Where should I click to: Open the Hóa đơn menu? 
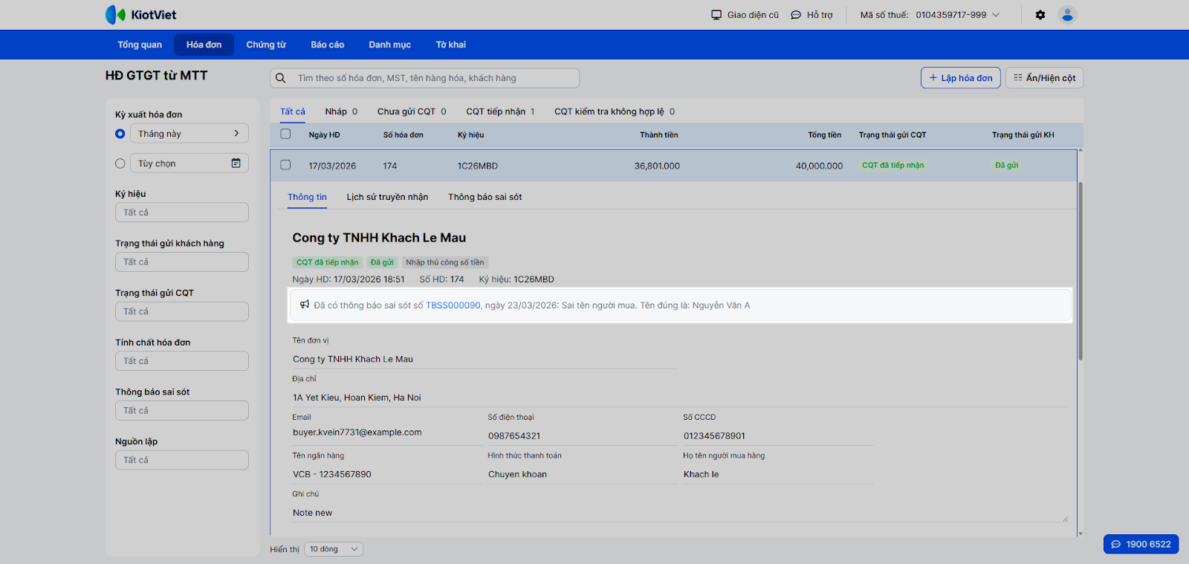[204, 45]
